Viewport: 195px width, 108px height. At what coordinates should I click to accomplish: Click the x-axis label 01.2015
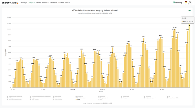[x=13, y=89]
